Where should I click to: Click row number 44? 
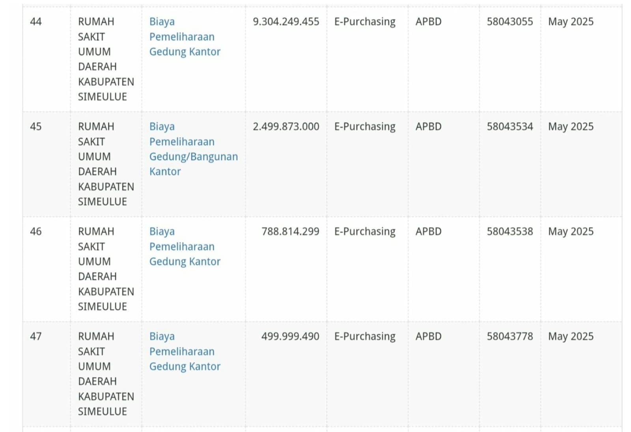click(36, 22)
